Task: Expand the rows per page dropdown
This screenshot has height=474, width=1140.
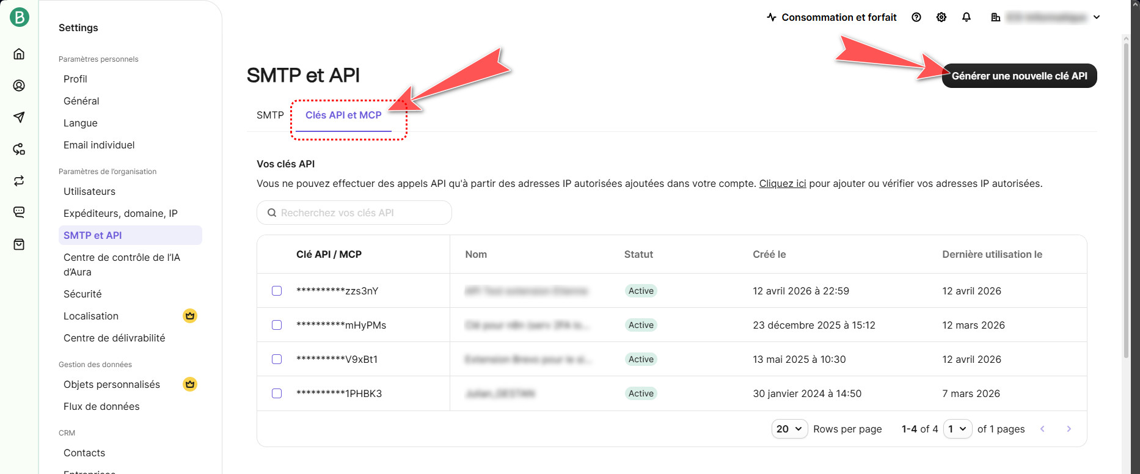Action: pos(789,429)
